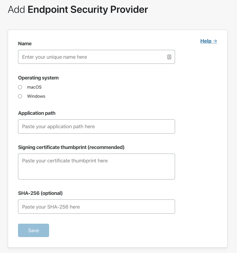The height and width of the screenshot is (253, 237).
Task: Click the Operating system label
Action: point(38,78)
